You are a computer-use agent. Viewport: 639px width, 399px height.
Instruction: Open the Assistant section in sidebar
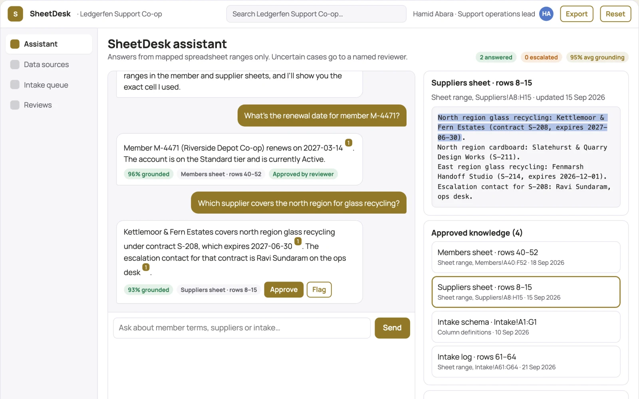pos(49,44)
